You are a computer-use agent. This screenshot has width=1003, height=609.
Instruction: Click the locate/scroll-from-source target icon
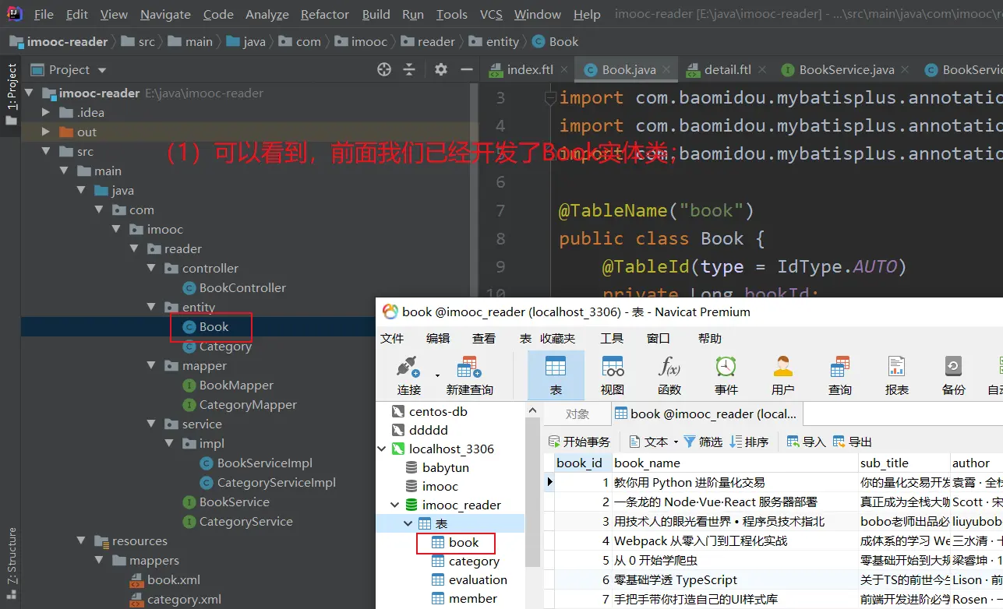click(x=383, y=69)
